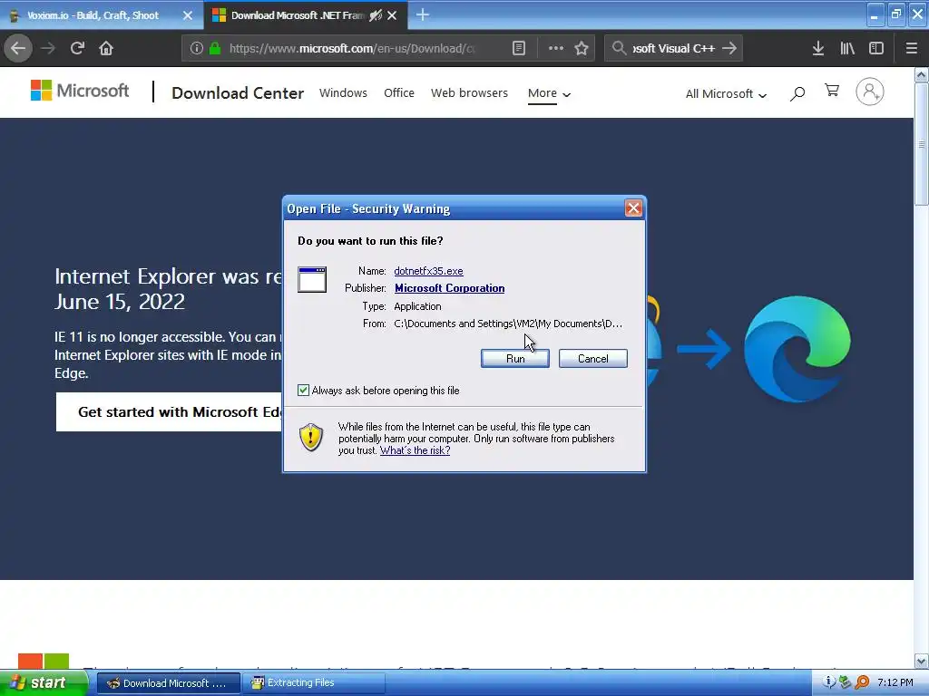Click the orange magnifier tray icon
The width and height of the screenshot is (929, 696).
pyautogui.click(x=862, y=682)
